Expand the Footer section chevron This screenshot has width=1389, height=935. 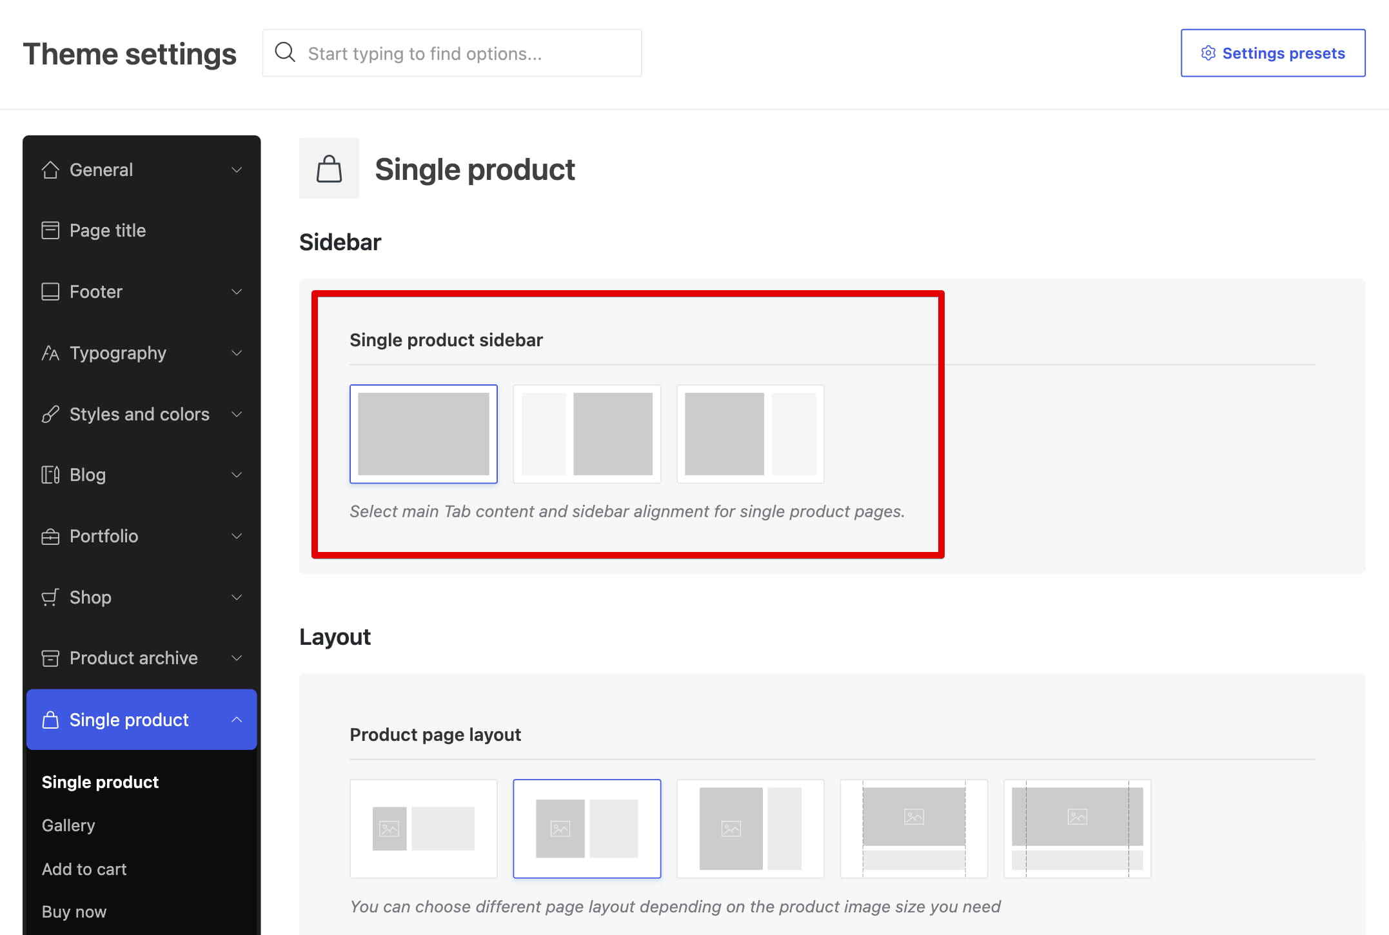pyautogui.click(x=237, y=291)
